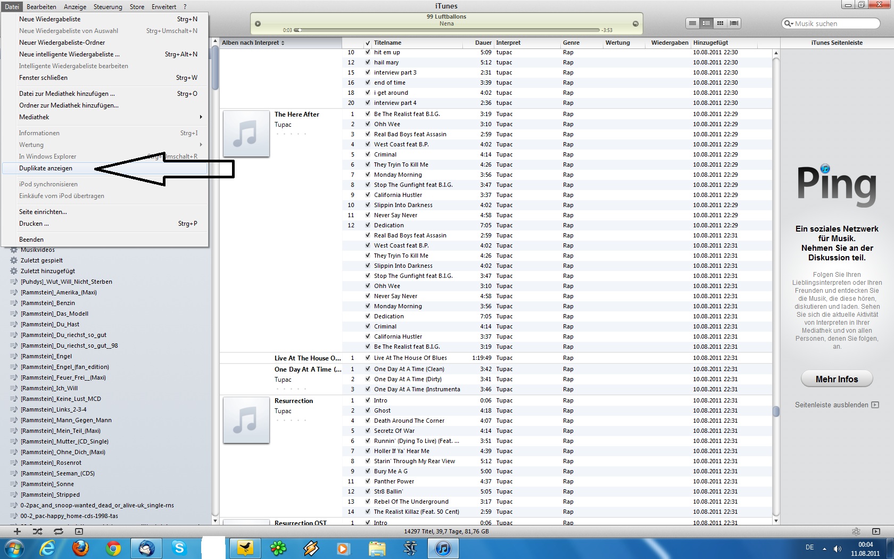Uncheck the song 'hit em up'
Screen dimensions: 894x559
[368, 52]
